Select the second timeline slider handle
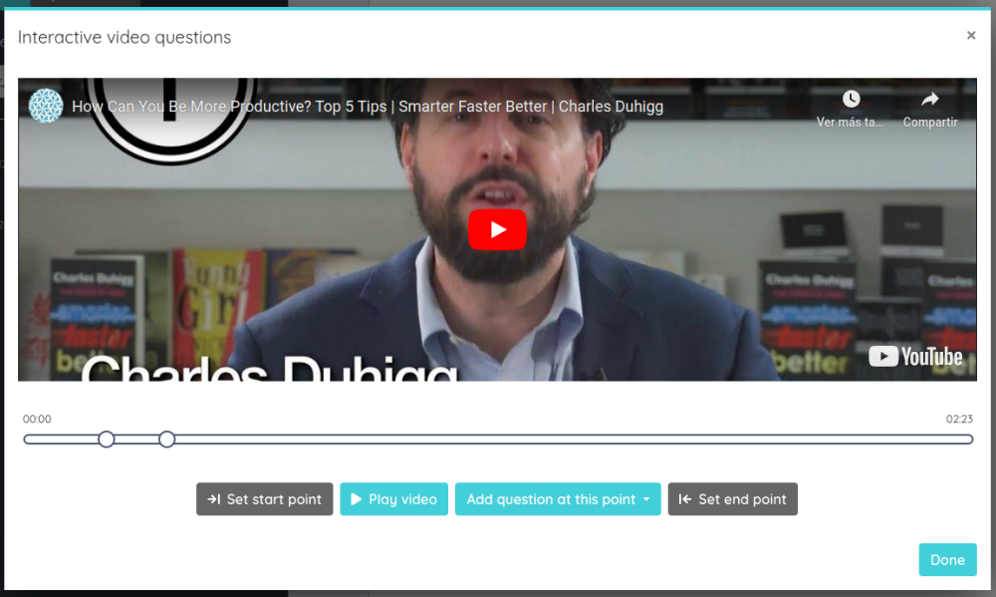Viewport: 996px width, 597px height. [166, 440]
